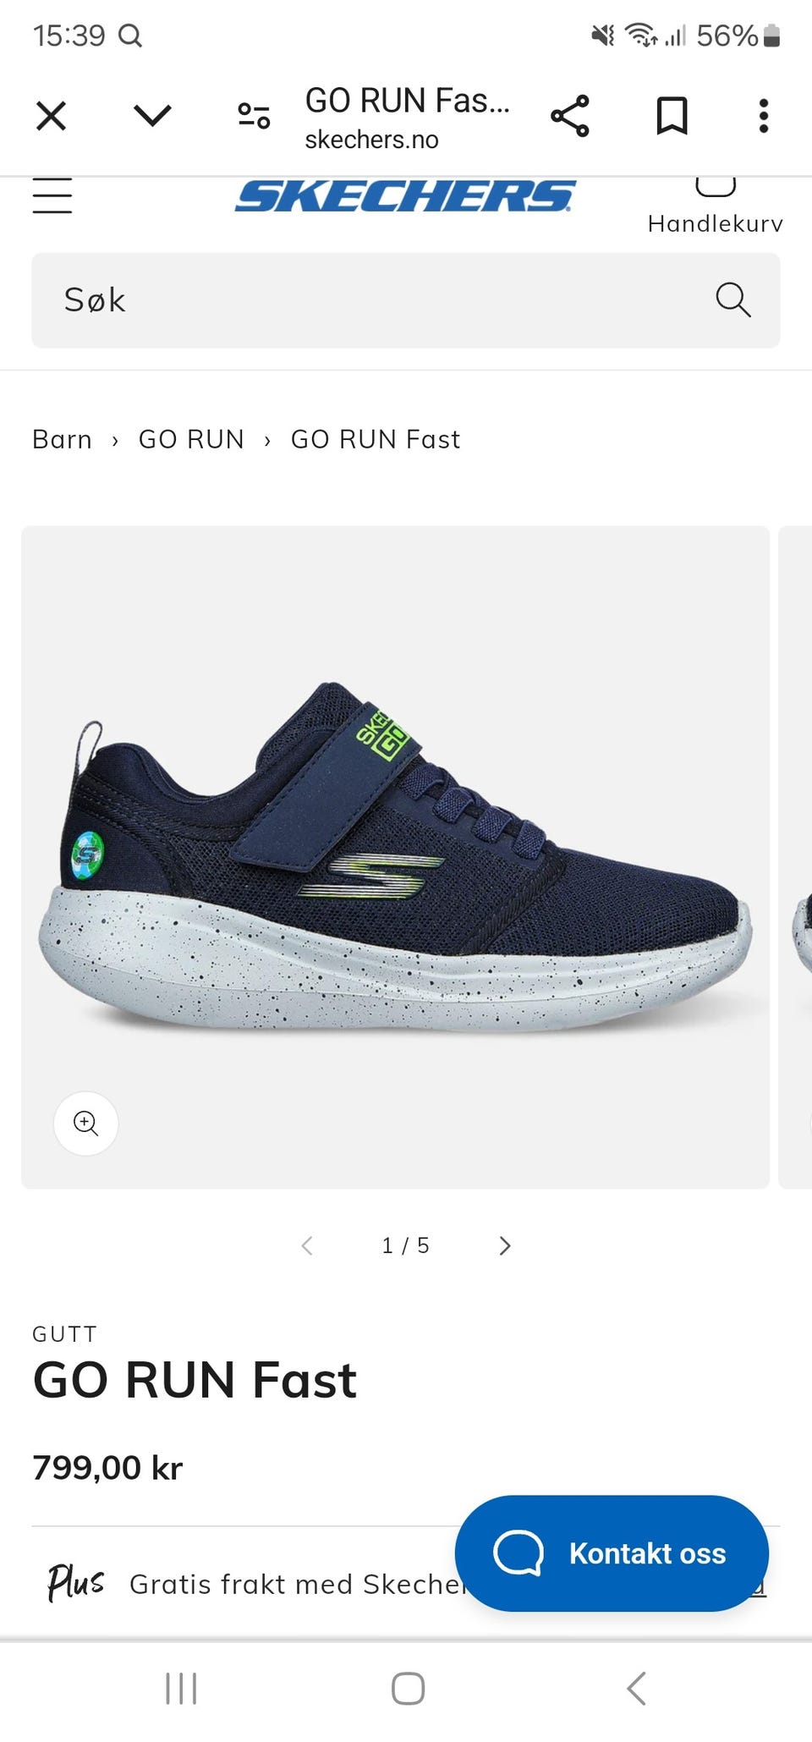
Task: Bookmark this skechers.no page
Action: coord(672,116)
